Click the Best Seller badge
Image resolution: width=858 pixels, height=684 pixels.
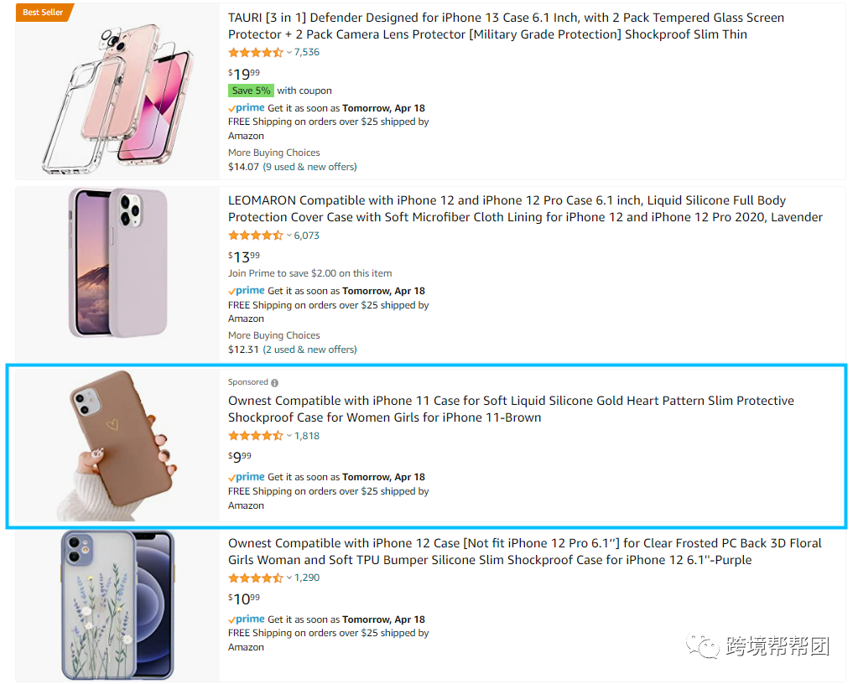tap(43, 13)
